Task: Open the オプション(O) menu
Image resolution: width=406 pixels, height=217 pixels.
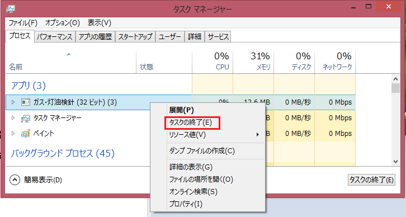Action: [63, 23]
